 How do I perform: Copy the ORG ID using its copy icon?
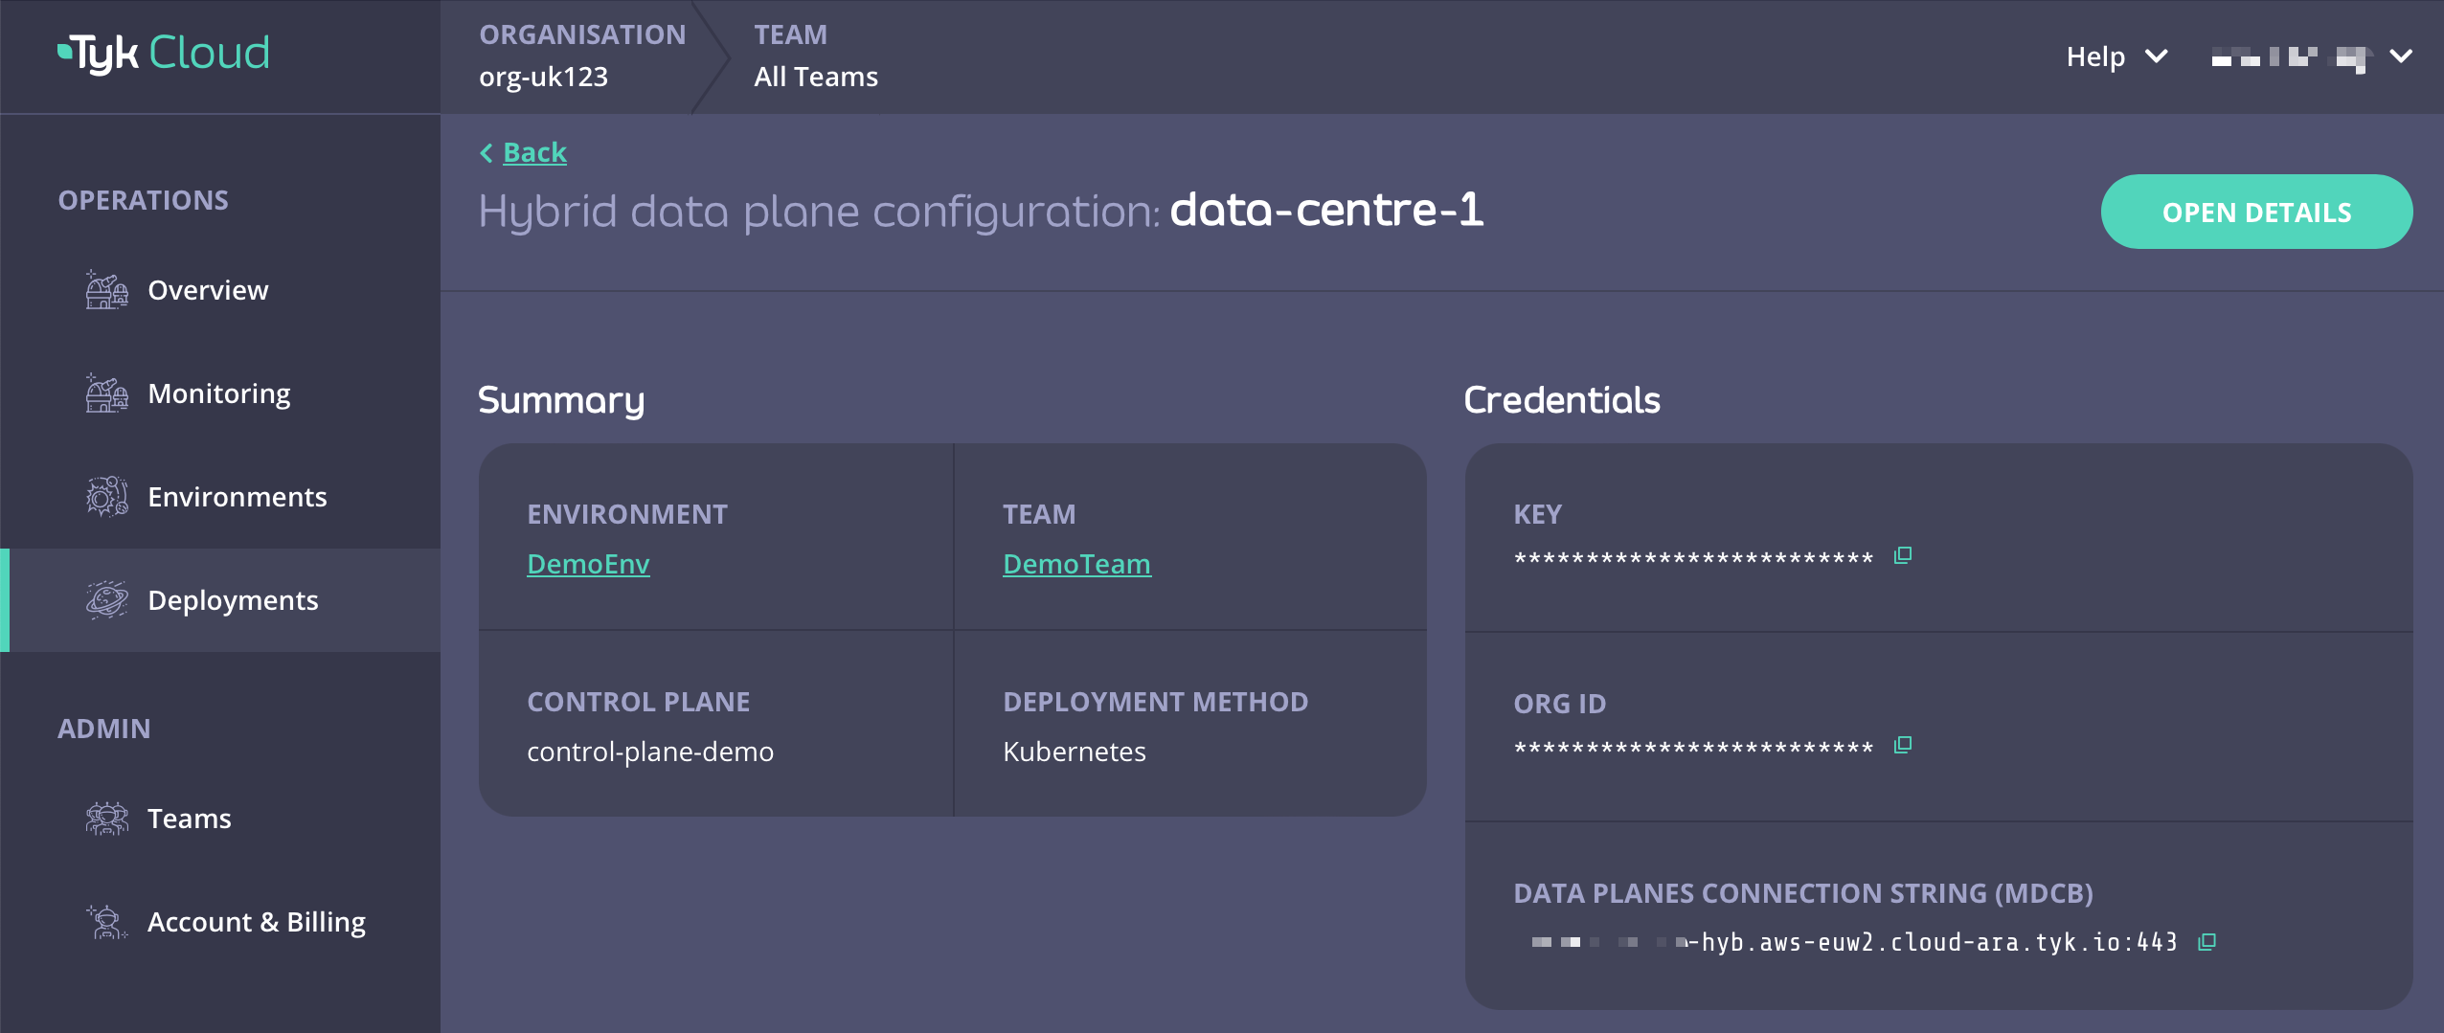coord(1904,743)
